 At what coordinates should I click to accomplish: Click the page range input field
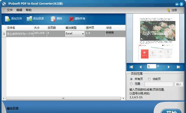[159, 84]
